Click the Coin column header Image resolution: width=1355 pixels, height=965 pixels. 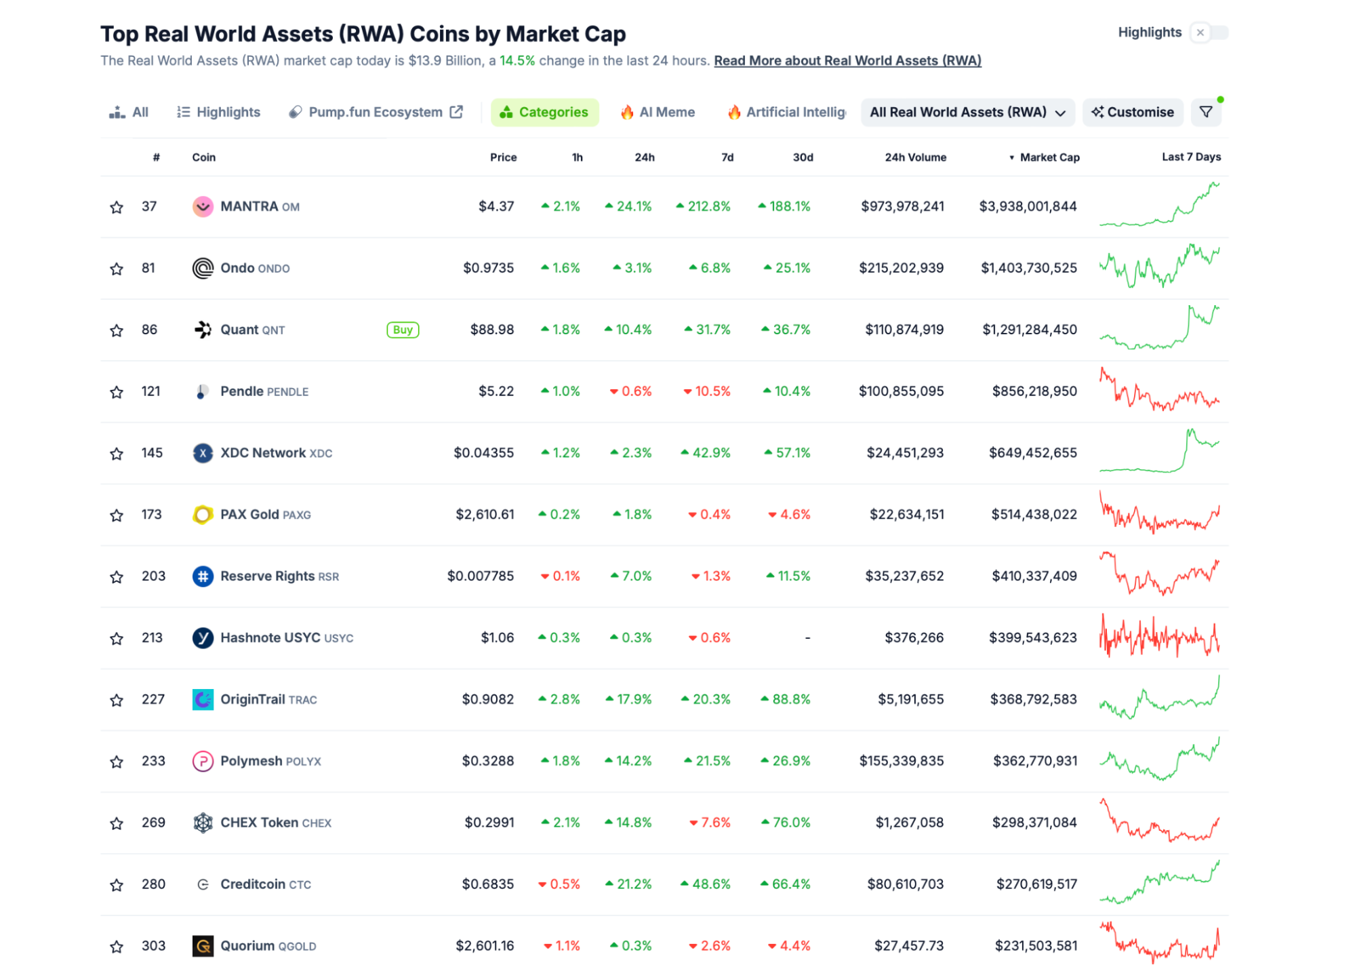pyautogui.click(x=203, y=157)
